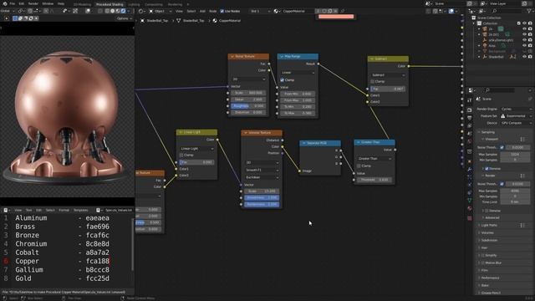Open outliner filter funnel icon
The width and height of the screenshot is (535, 301).
530,11
